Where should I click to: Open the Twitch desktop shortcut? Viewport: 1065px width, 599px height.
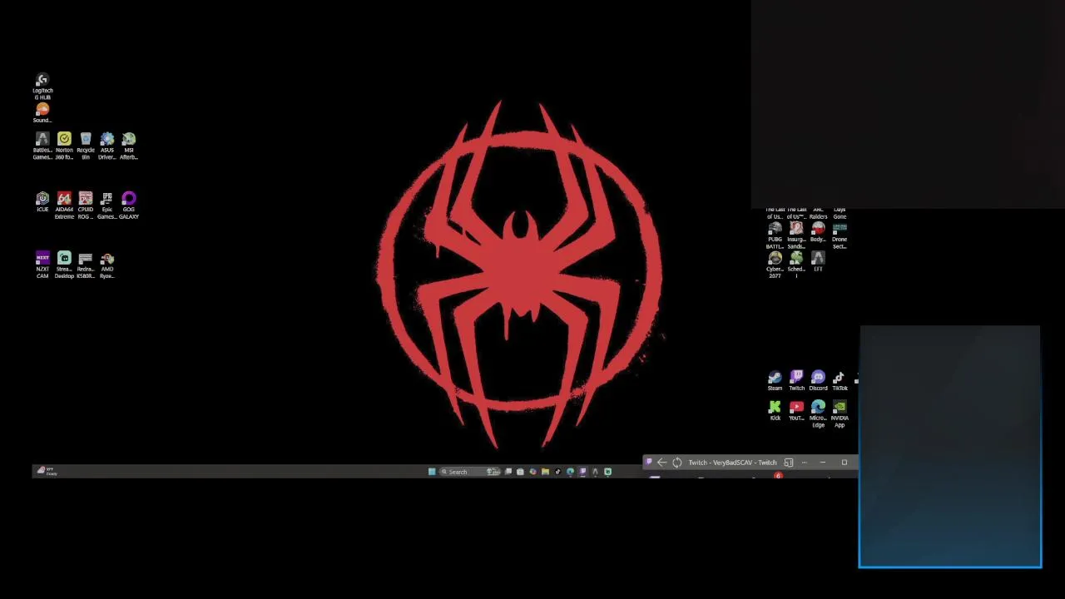(796, 381)
